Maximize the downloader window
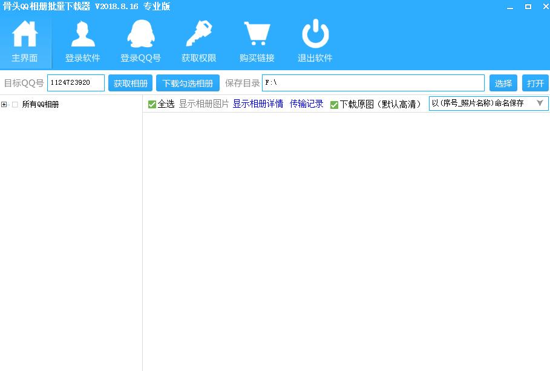The height and width of the screenshot is (371, 550). (528, 7)
